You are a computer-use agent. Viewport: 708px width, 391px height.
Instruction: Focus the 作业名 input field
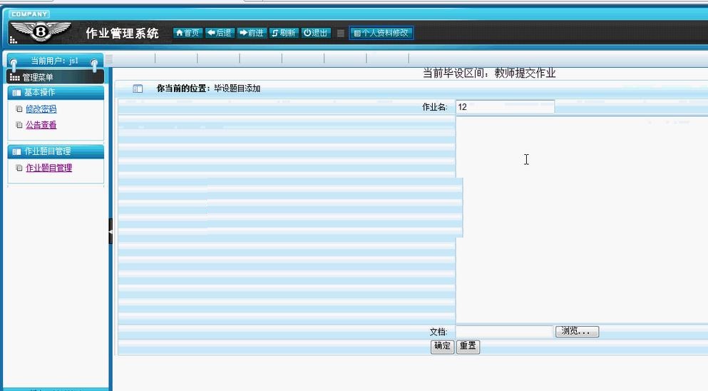505,107
